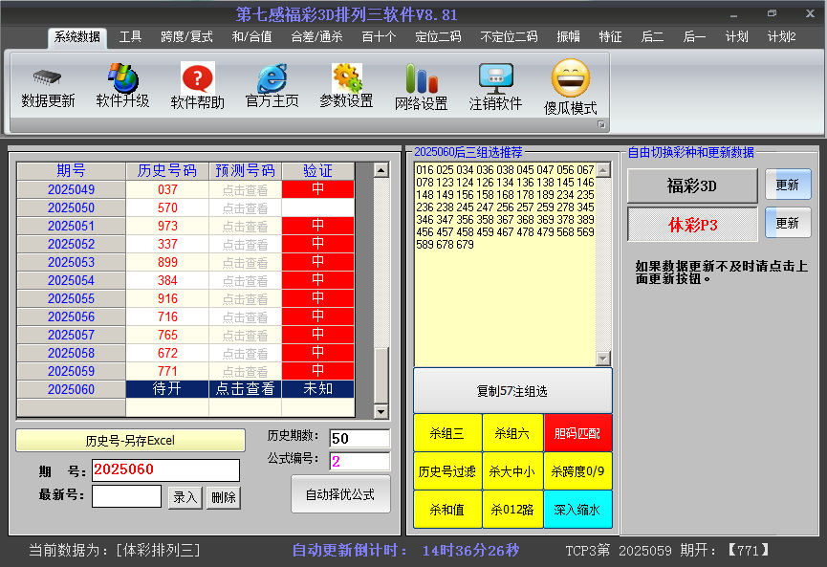Open the 跨度/复式 tab
Screen dimensions: 827x567
tap(186, 37)
